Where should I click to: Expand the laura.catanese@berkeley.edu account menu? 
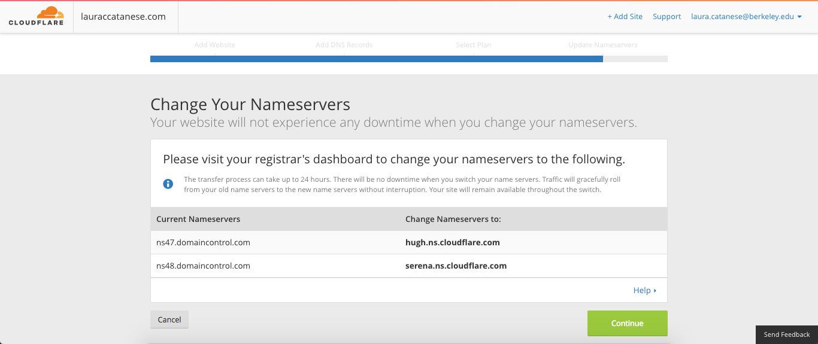(x=746, y=17)
